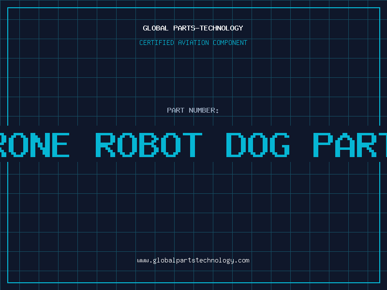Image resolution: width=387 pixels, height=290 pixels.
Task: Open the www.globalpartstechnology.com link
Action: [193, 261]
